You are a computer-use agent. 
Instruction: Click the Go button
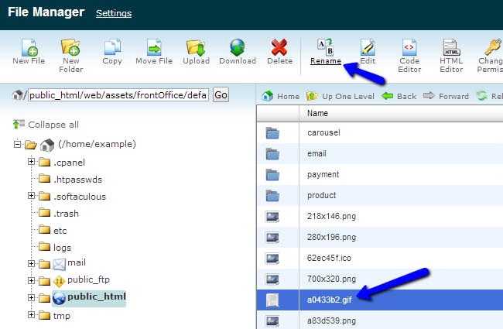pyautogui.click(x=221, y=94)
